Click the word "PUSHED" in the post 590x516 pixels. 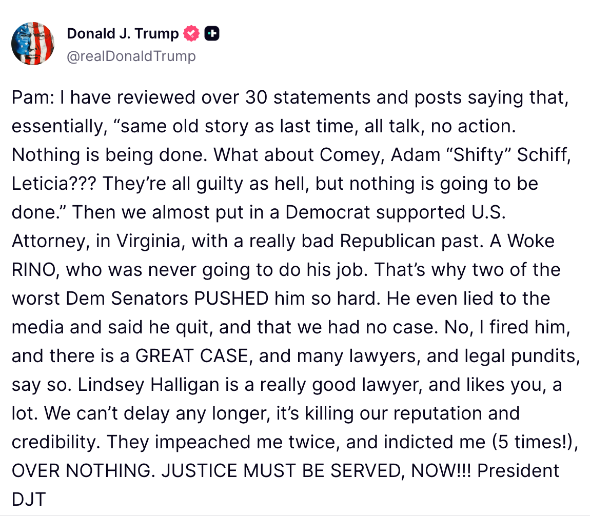[231, 299]
